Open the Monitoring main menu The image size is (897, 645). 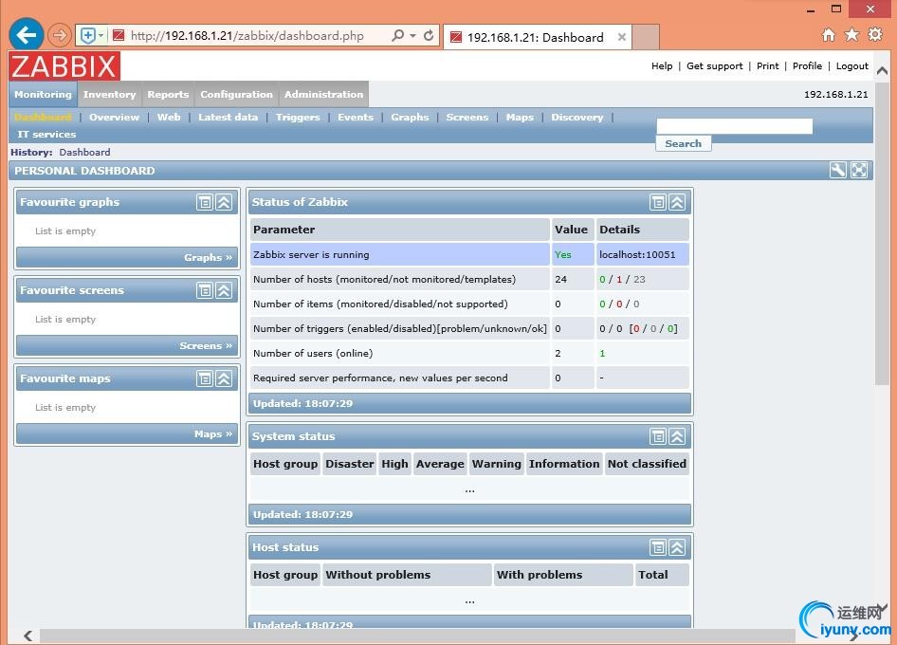(43, 95)
